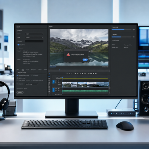Select the Track Select Forward tool
This screenshot has width=149, height=149.
49,79
